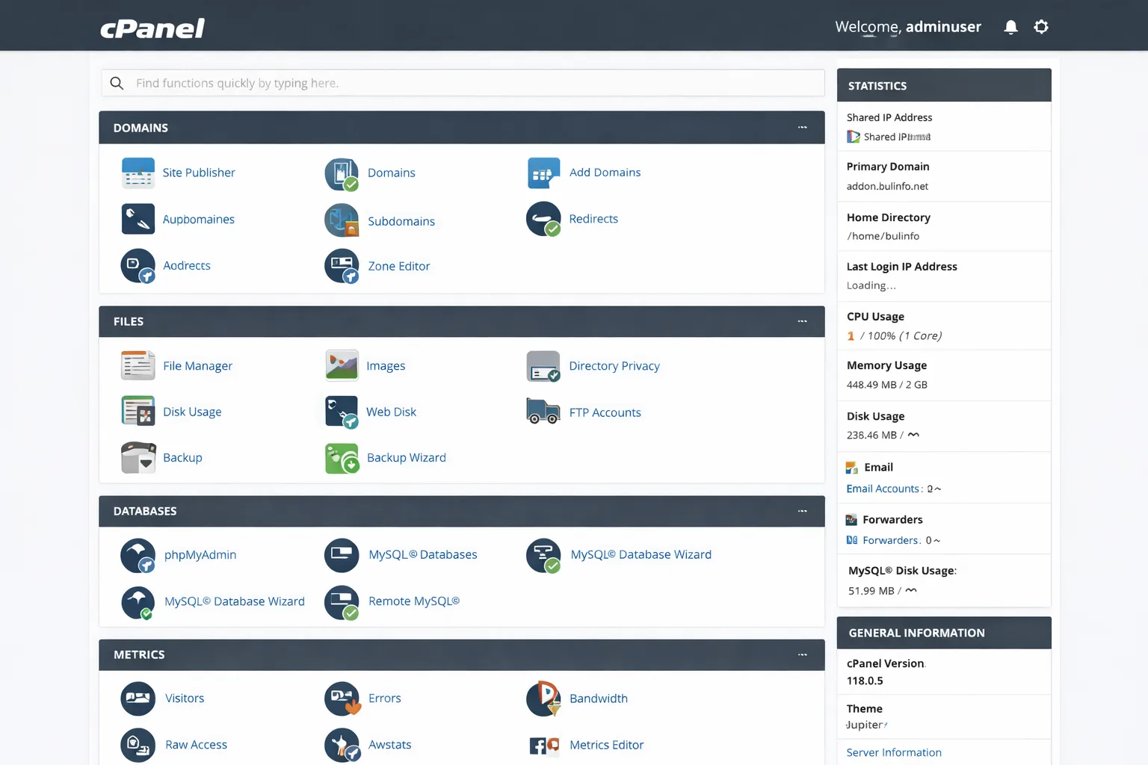
Task: Open the Directory Privacy icon
Action: pyautogui.click(x=543, y=366)
